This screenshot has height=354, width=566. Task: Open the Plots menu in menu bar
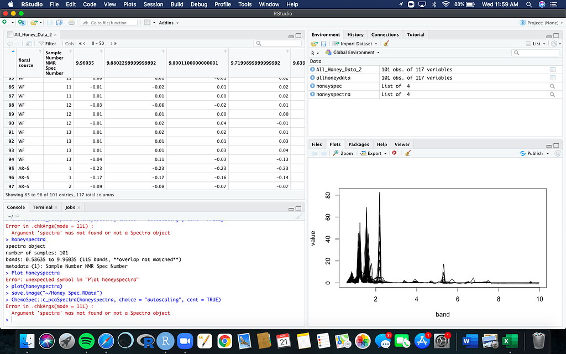(x=129, y=4)
